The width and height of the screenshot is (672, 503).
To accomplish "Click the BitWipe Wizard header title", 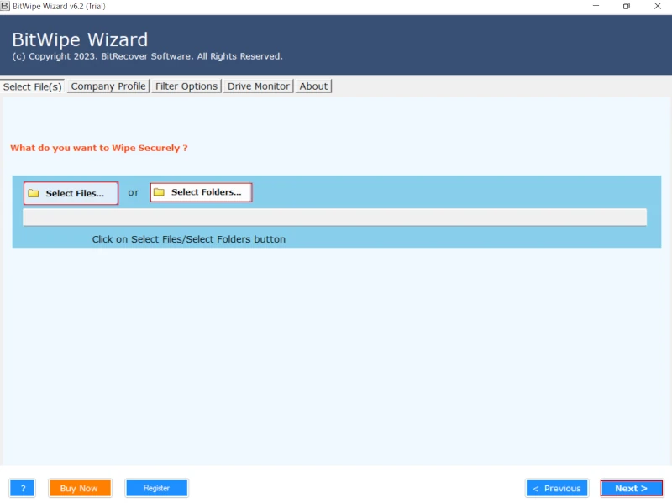I will (x=80, y=39).
